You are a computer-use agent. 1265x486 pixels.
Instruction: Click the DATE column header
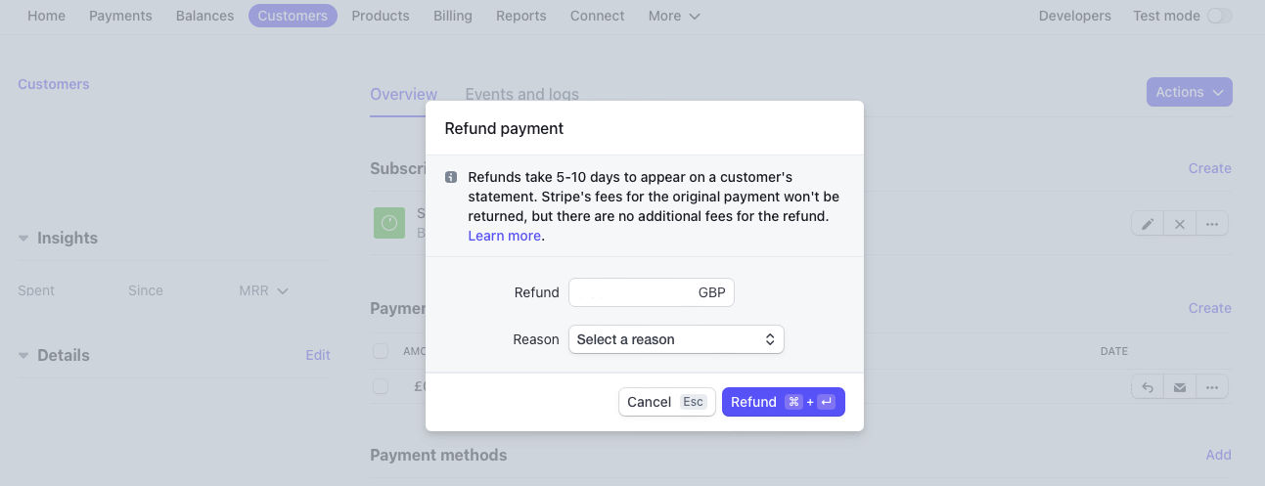pyautogui.click(x=1114, y=351)
